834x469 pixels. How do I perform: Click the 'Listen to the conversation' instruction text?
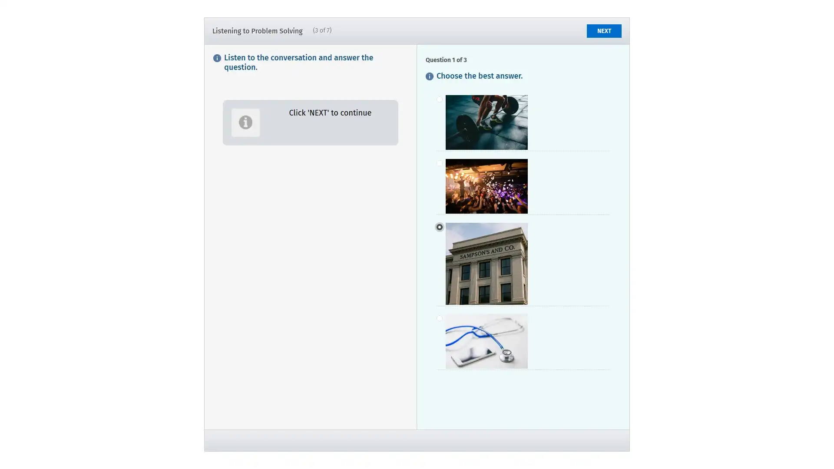click(x=298, y=63)
